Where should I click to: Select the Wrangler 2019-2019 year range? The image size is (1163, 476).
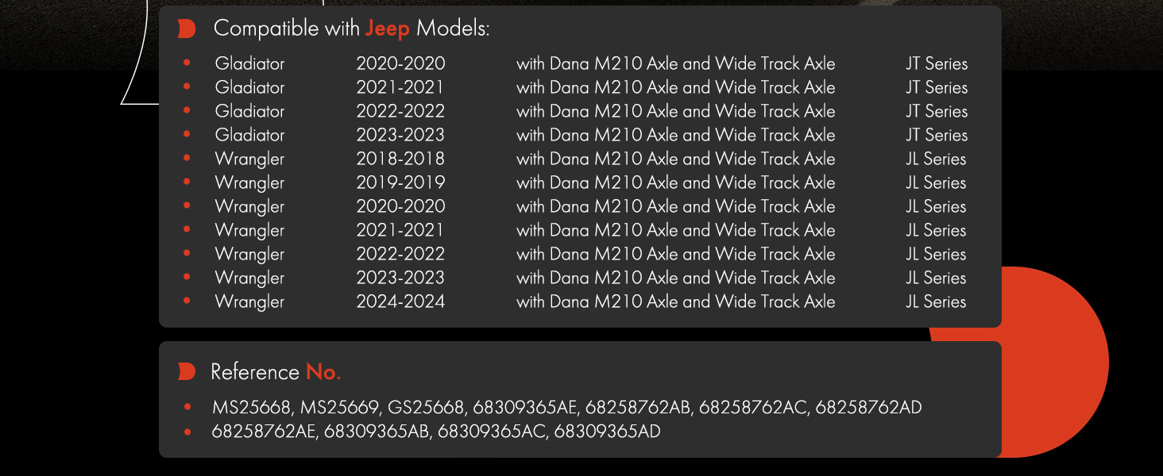(400, 182)
